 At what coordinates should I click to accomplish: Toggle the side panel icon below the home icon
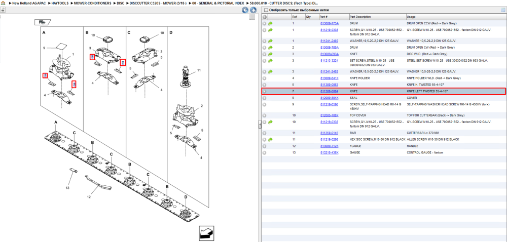pos(2,10)
